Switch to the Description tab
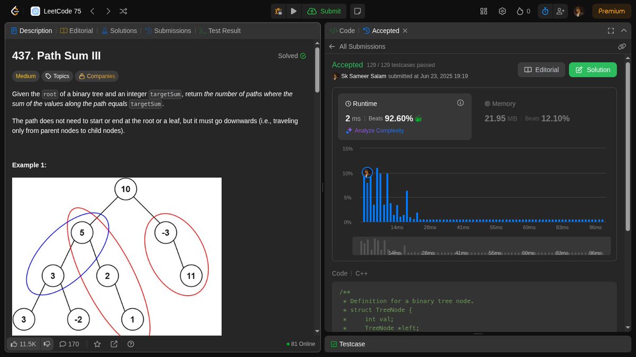The width and height of the screenshot is (636, 357). click(x=32, y=31)
